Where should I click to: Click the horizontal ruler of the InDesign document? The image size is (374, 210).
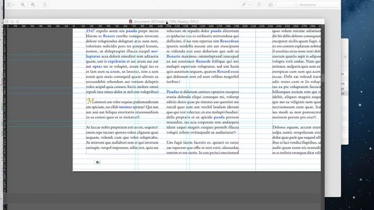164,26
